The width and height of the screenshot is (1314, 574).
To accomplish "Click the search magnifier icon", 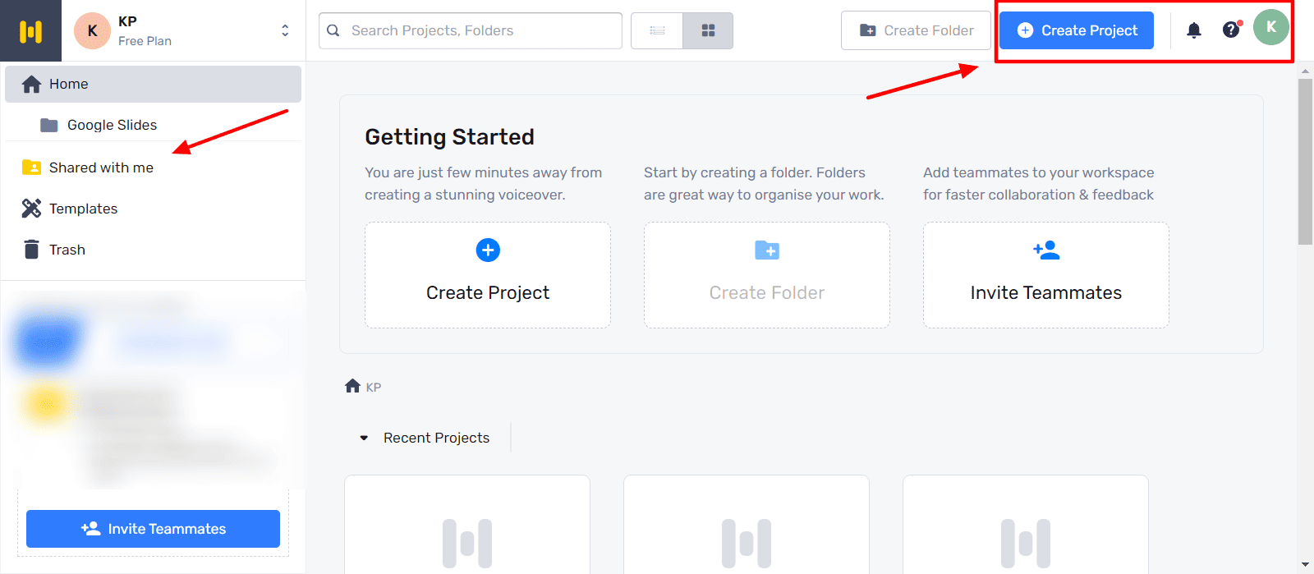I will pos(333,30).
